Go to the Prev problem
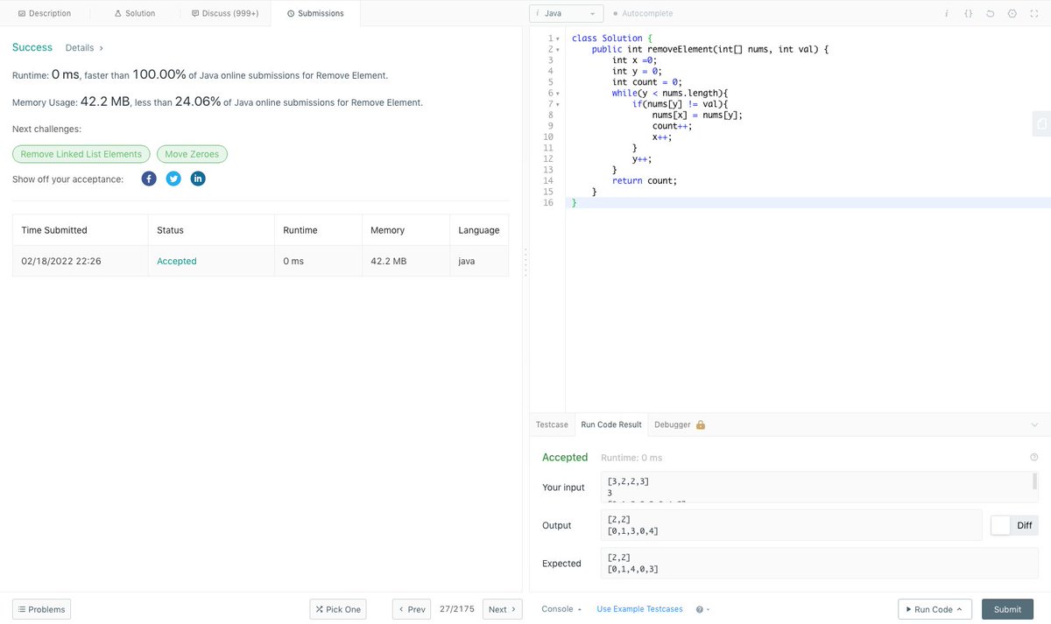 click(412, 609)
